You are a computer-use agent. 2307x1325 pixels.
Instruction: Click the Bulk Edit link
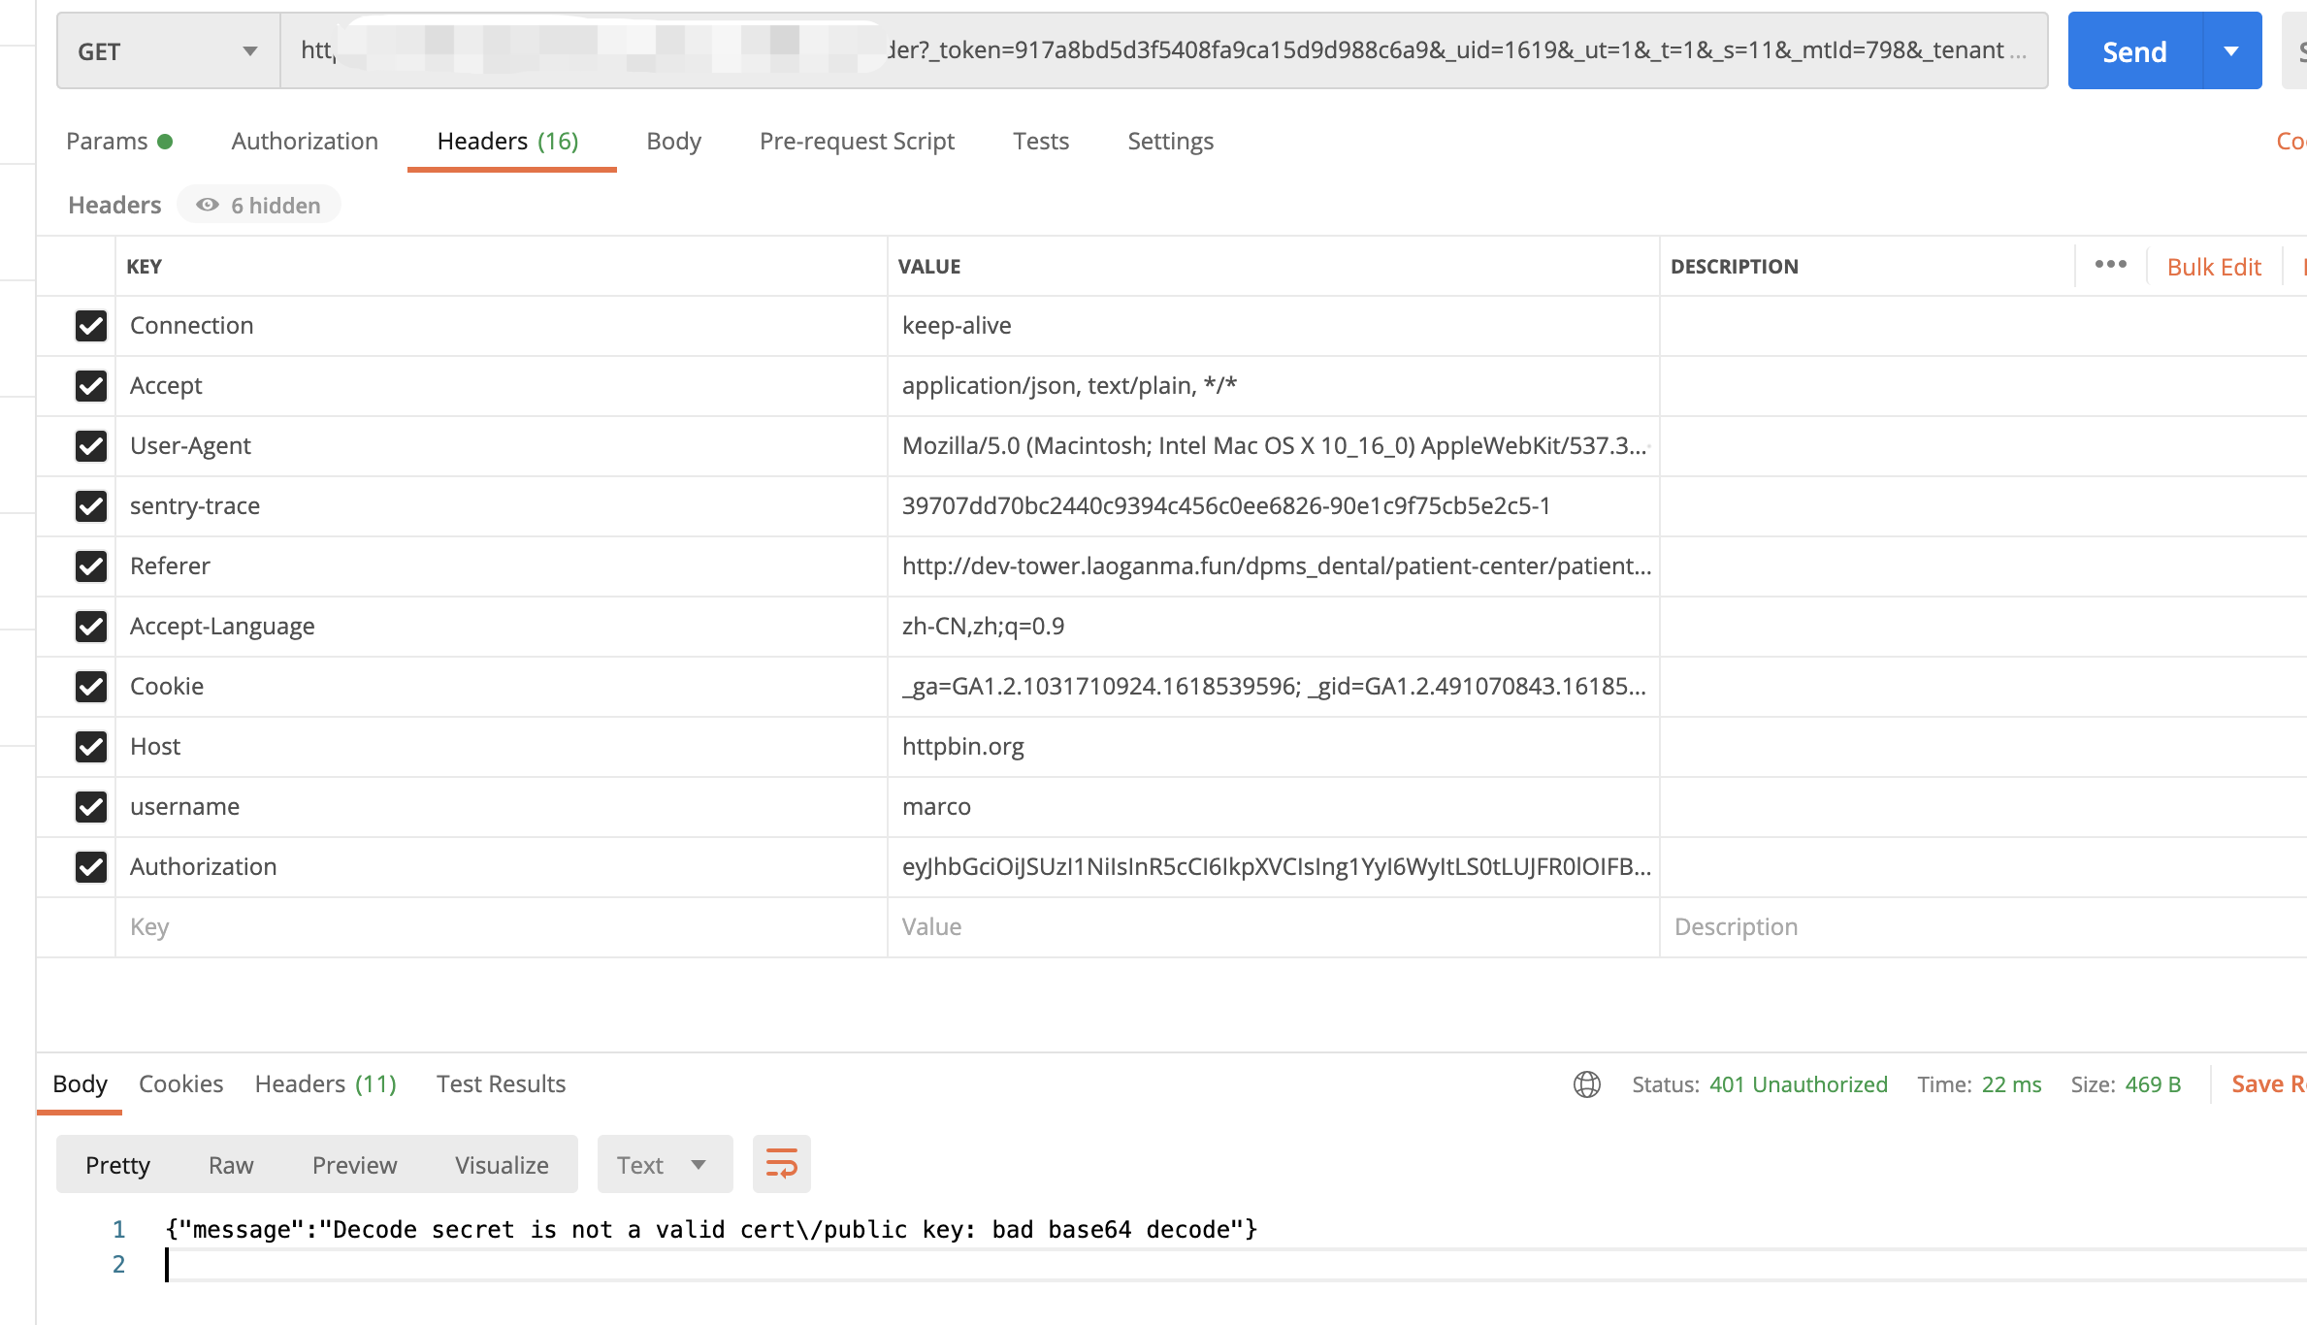[2214, 266]
